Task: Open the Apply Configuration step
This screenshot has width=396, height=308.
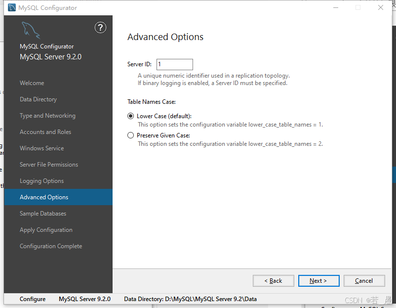Action: point(46,230)
